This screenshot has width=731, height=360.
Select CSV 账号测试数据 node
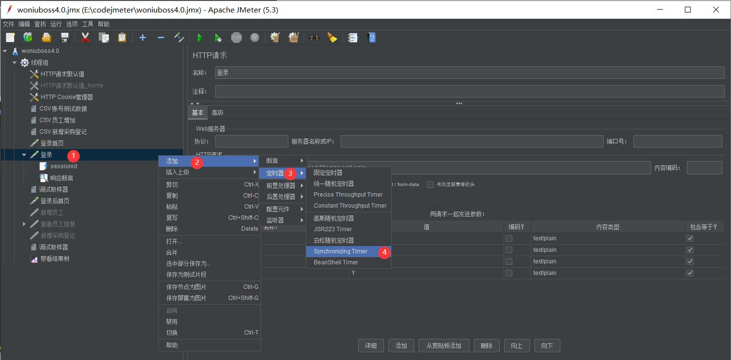click(x=63, y=109)
